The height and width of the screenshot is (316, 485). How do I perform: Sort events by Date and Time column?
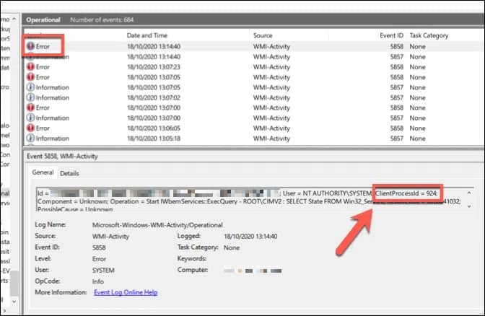[x=147, y=35]
